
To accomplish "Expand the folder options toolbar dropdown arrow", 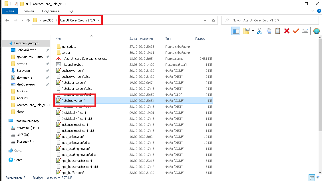I will pyautogui.click(x=253, y=31).
